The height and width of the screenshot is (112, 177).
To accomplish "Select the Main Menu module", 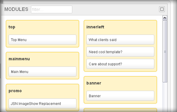I will pyautogui.click(x=42, y=72).
